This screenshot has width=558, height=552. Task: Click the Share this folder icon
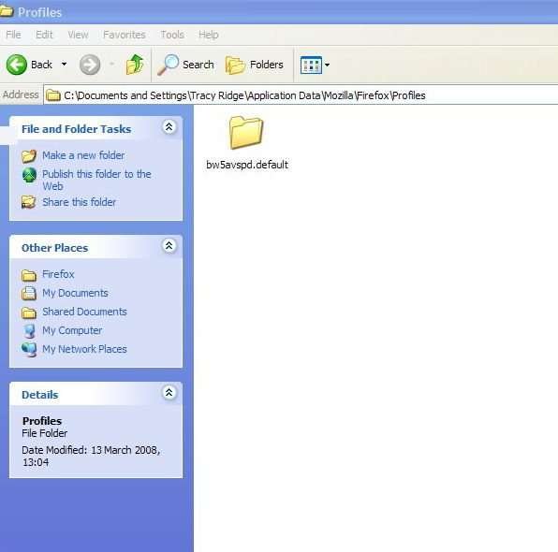(29, 202)
